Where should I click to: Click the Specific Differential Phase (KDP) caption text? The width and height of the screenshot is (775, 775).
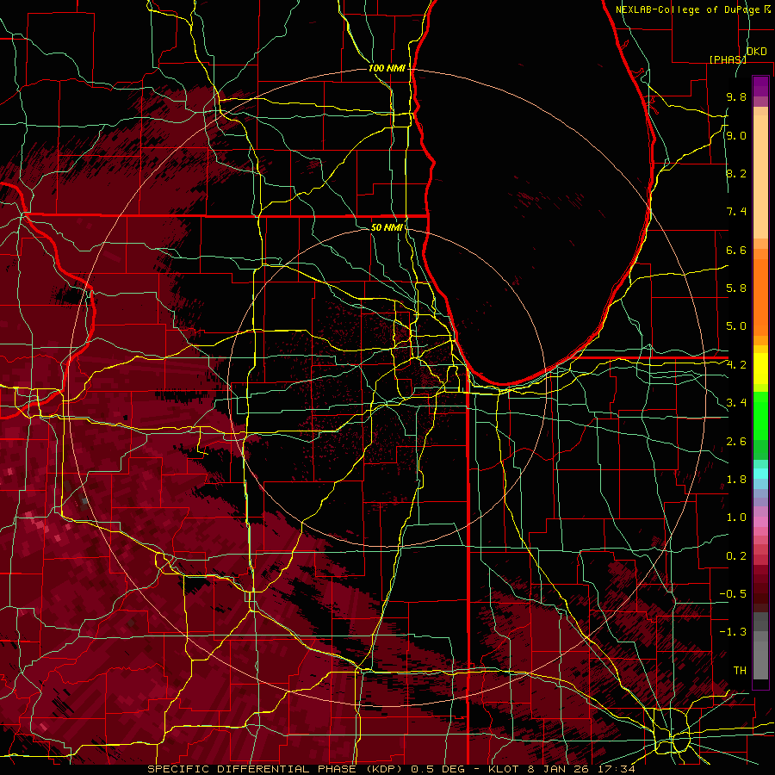[x=391, y=769]
